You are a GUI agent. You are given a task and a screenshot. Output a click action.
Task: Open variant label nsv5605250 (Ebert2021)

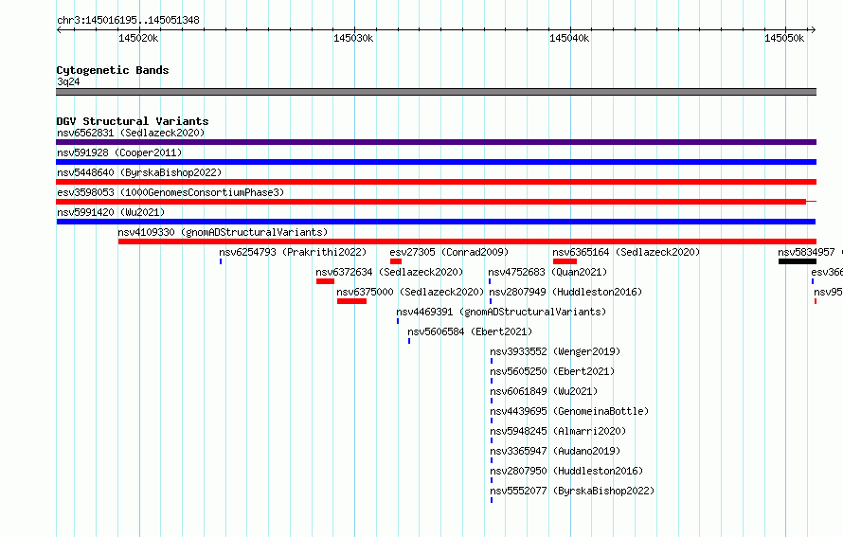click(552, 371)
